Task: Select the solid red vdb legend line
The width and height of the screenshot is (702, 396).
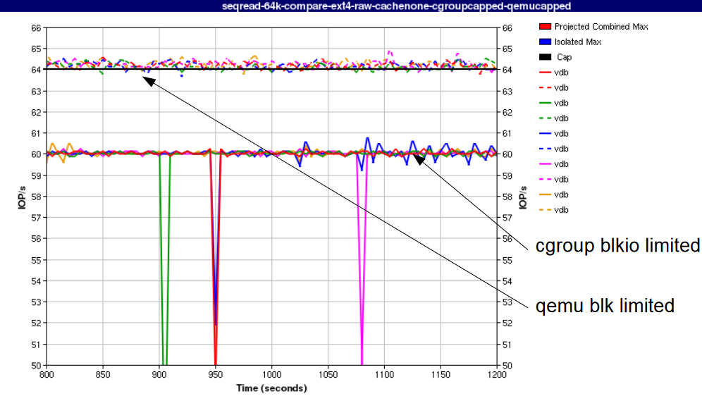Action: click(544, 73)
